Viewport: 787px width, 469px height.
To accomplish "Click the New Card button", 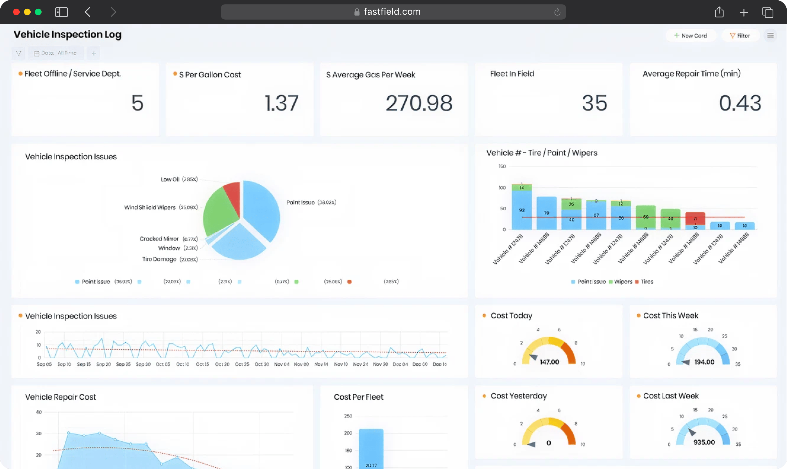I will (x=691, y=36).
